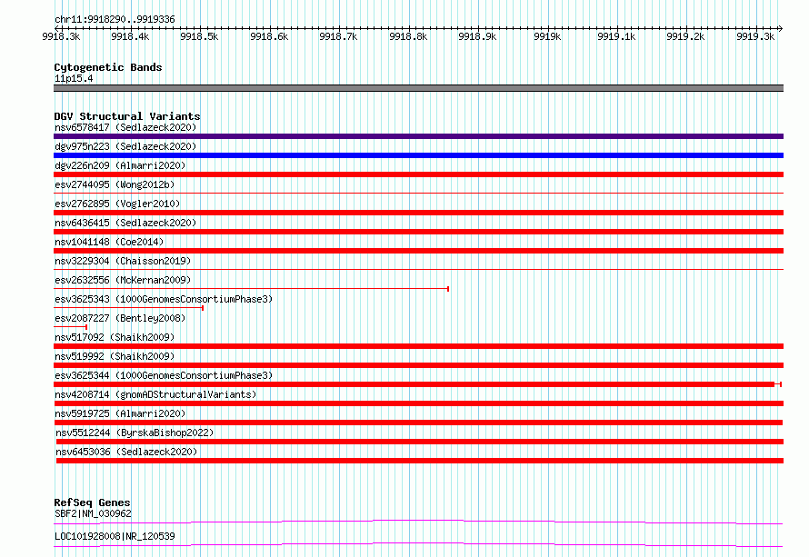
Task: Click the thin red nsv3229304 variant line
Action: pos(418,269)
